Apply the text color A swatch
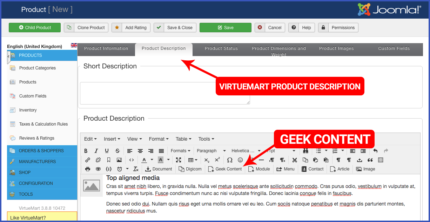430x222 pixels. (x=144, y=160)
